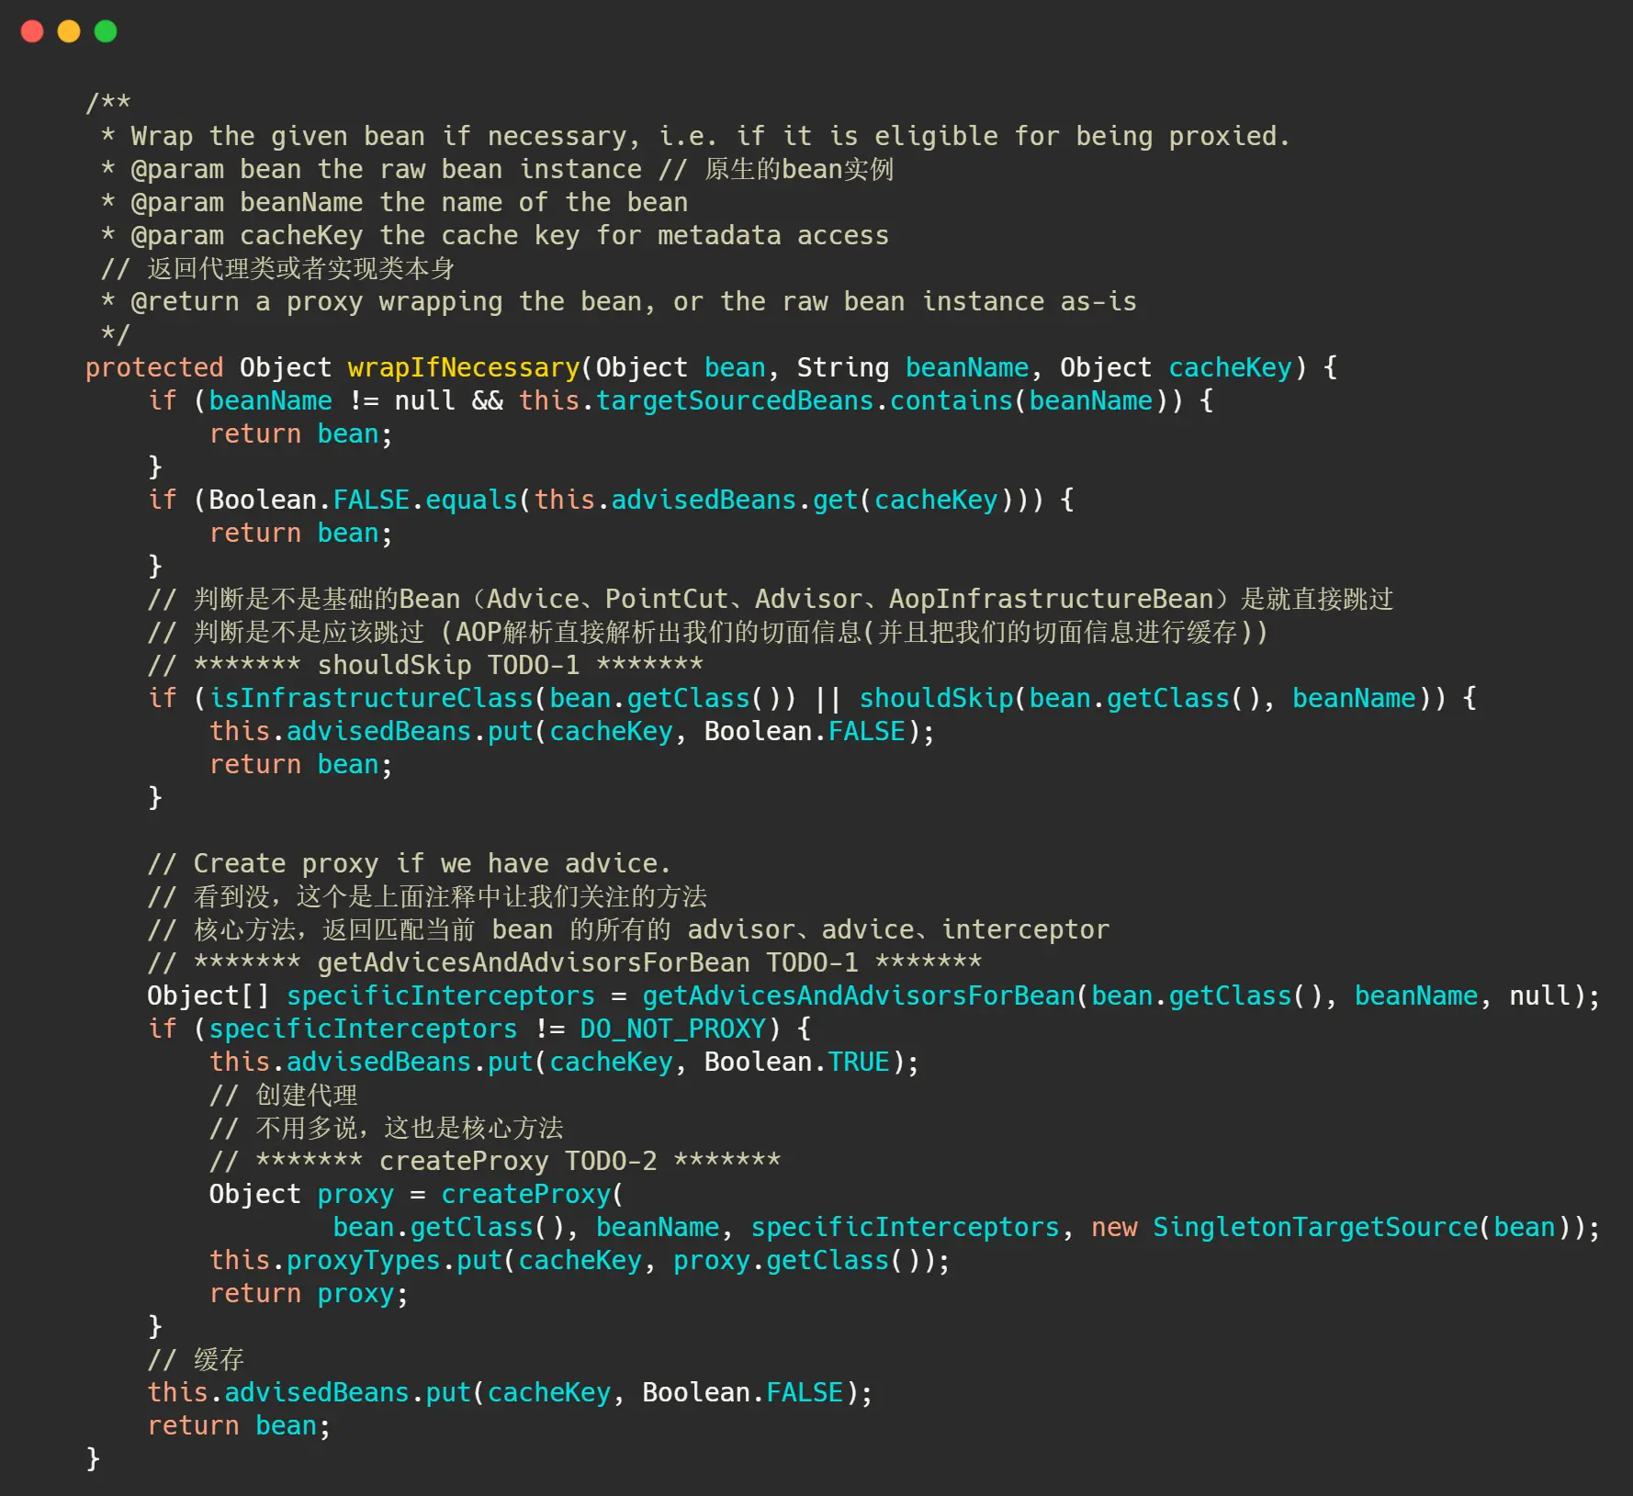Click comment '******* createProxy TODO-2 *******'
Image resolution: width=1633 pixels, height=1496 pixels.
518,1161
